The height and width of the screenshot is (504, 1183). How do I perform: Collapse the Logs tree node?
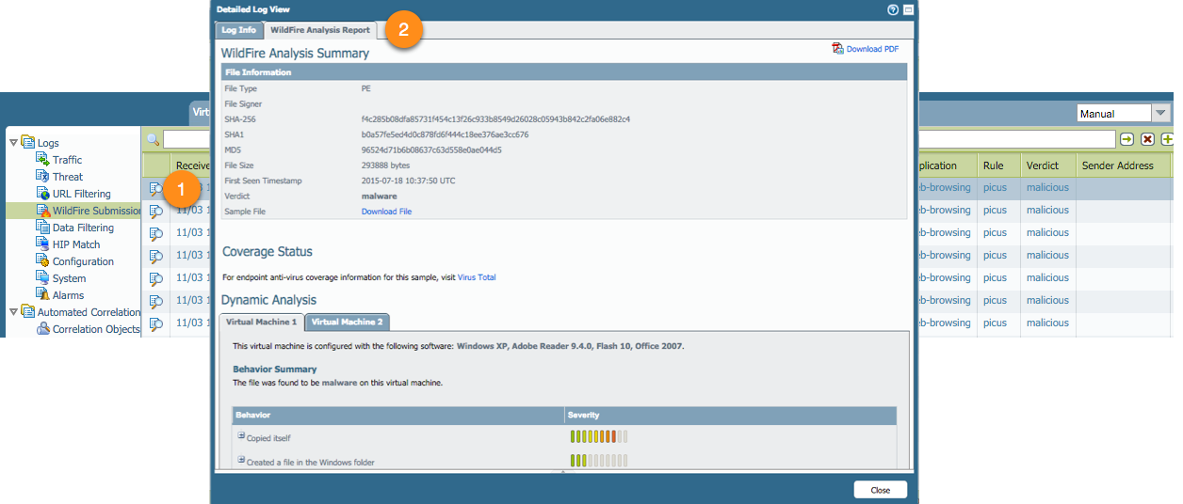pos(13,143)
